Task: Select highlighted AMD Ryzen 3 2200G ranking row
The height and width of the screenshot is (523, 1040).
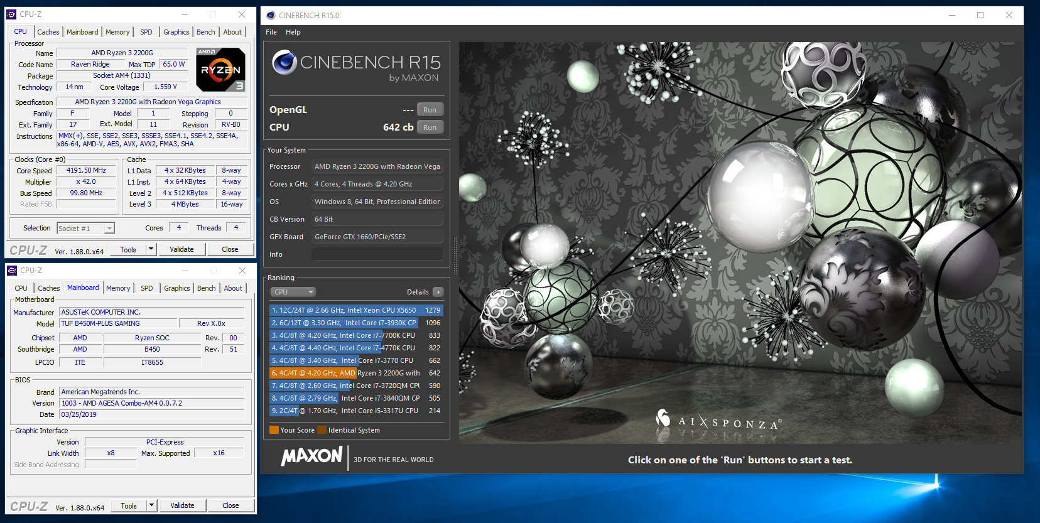Action: coord(356,373)
